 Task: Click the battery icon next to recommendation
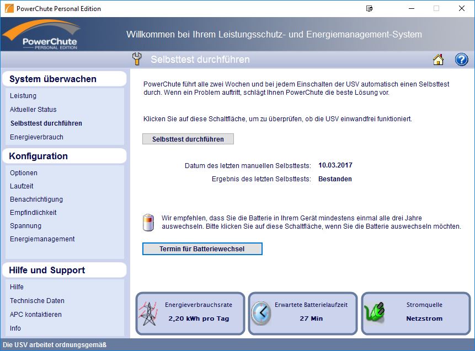click(148, 223)
